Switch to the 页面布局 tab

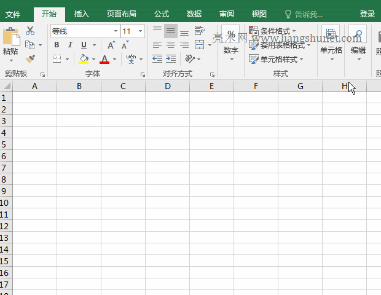[122, 14]
